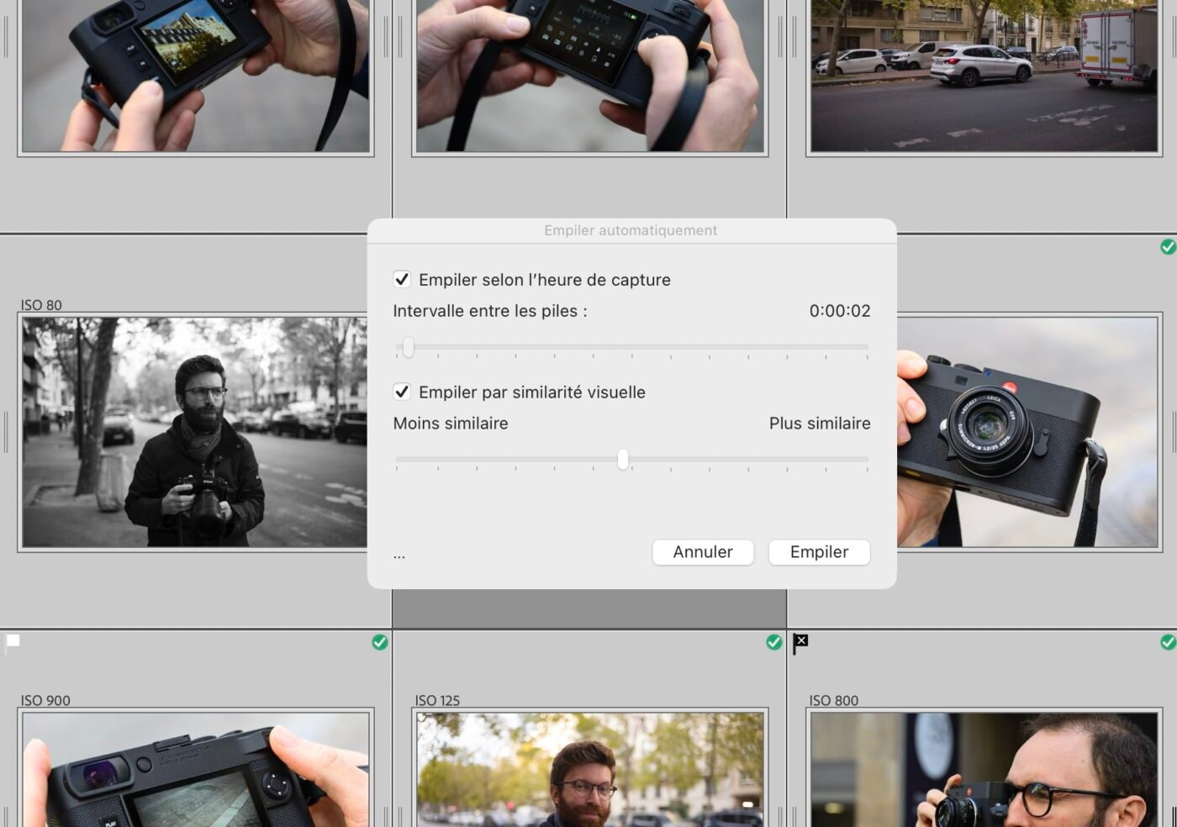Screen dimensions: 1177x827
Task: Select the hand-held Leica camera front photo
Action: [x=1026, y=432]
